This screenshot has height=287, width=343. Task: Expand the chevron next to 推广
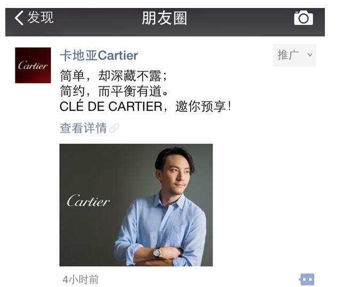click(310, 55)
